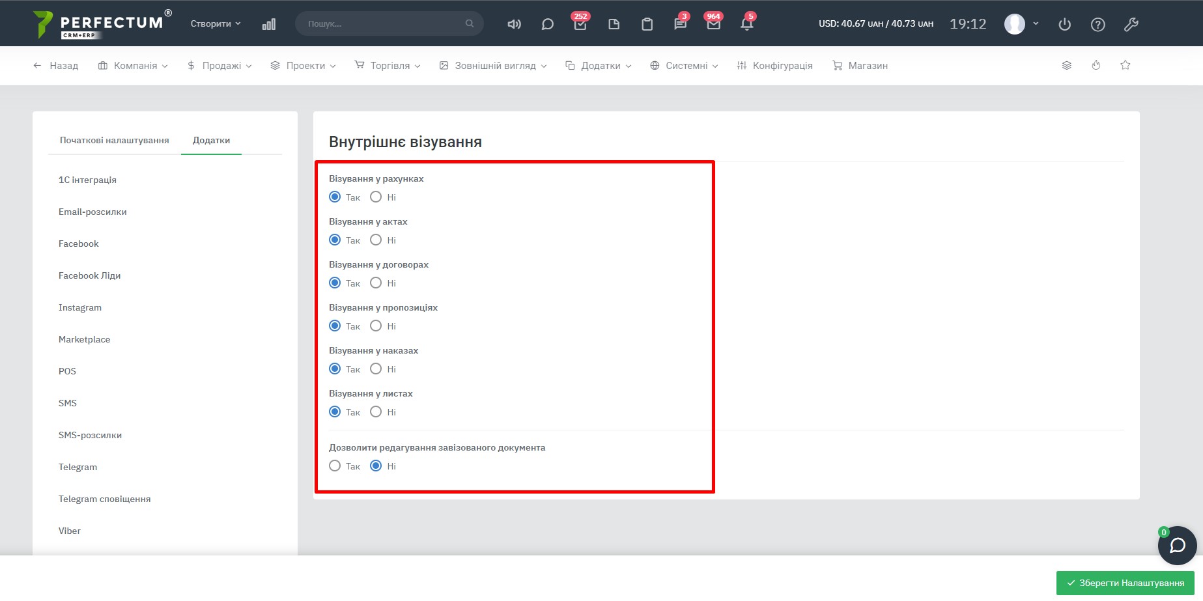
Task: Click the flame icon in navigation bar
Action: pyautogui.click(x=1096, y=65)
